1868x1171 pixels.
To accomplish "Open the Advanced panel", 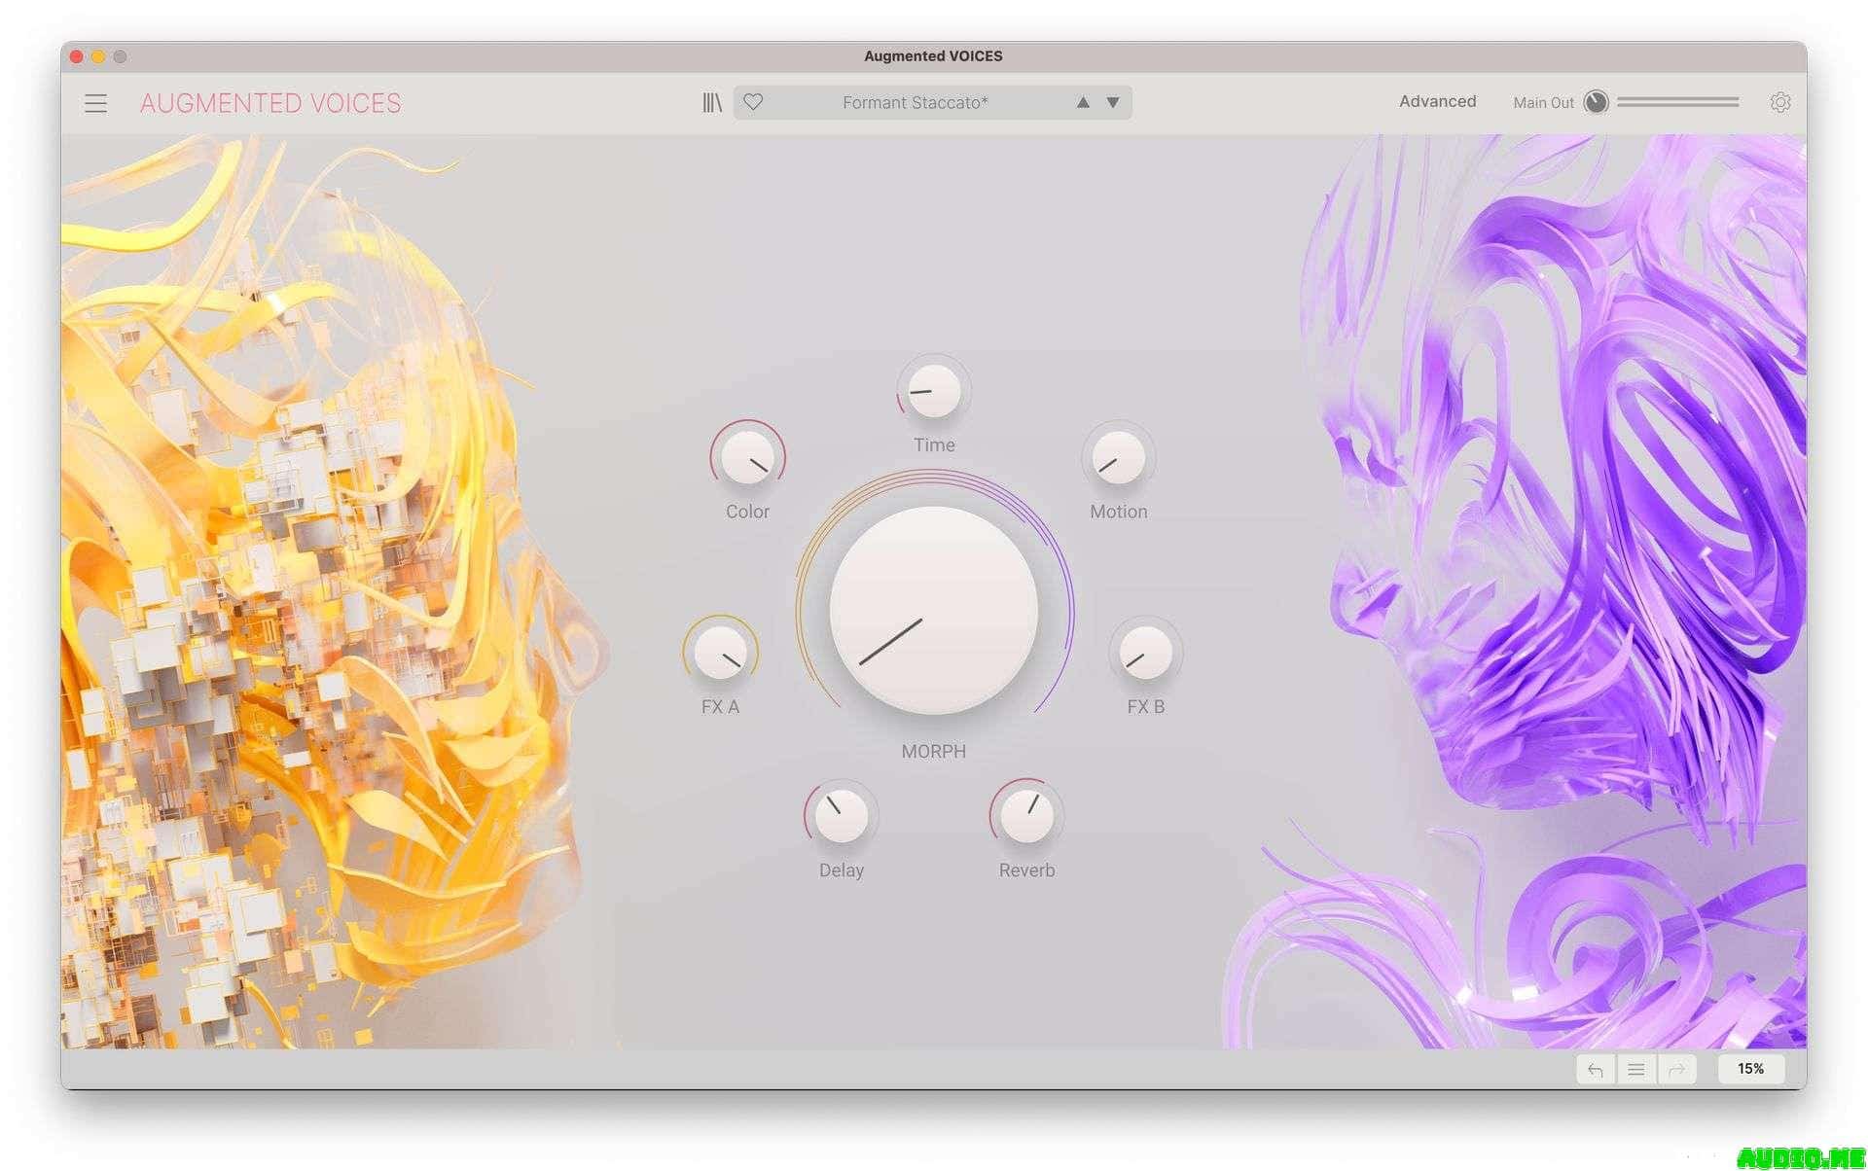I will point(1437,101).
